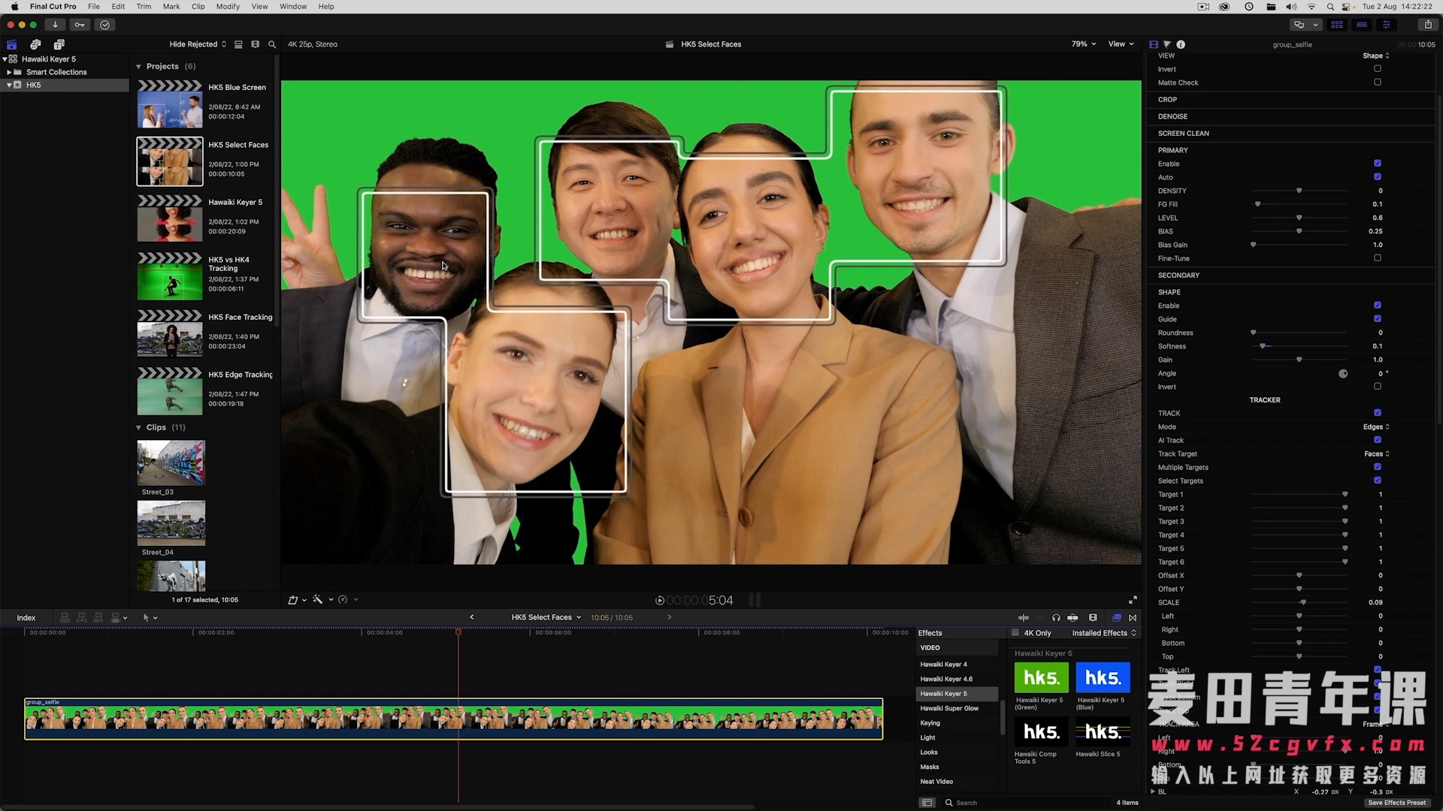
Task: Click the browser search magnifier icon
Action: pyautogui.click(x=272, y=44)
